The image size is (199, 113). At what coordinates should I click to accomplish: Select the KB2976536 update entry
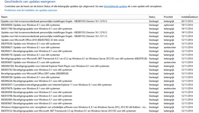pos(99,44)
